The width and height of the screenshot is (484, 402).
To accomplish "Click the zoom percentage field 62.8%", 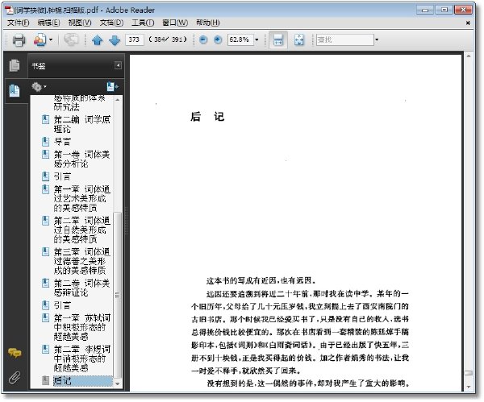I will (240, 39).
